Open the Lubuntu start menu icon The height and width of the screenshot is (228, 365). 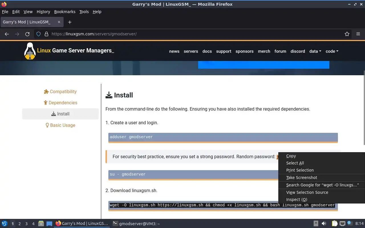(5, 224)
